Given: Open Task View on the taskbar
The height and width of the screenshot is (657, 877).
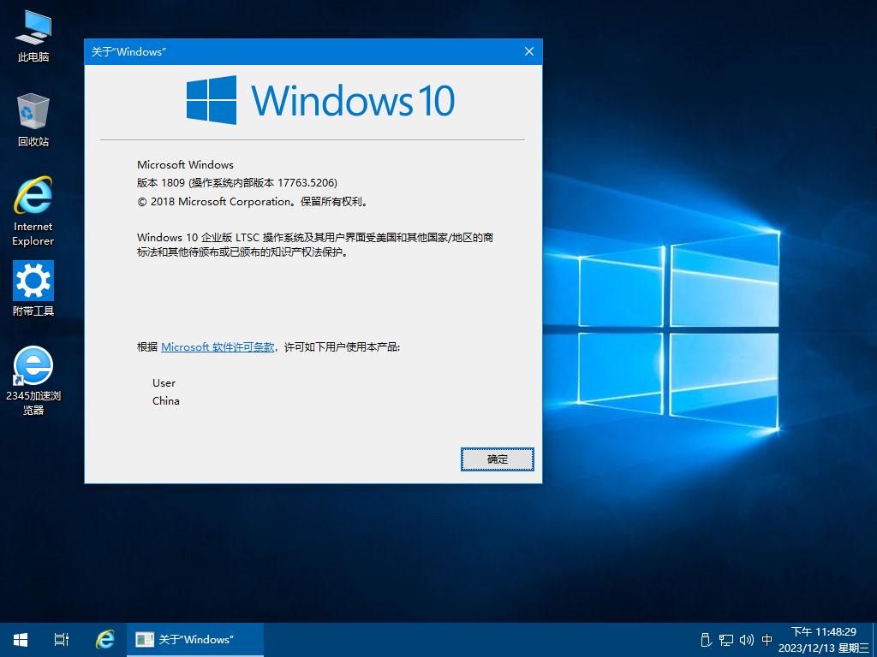Looking at the screenshot, I should pyautogui.click(x=62, y=640).
